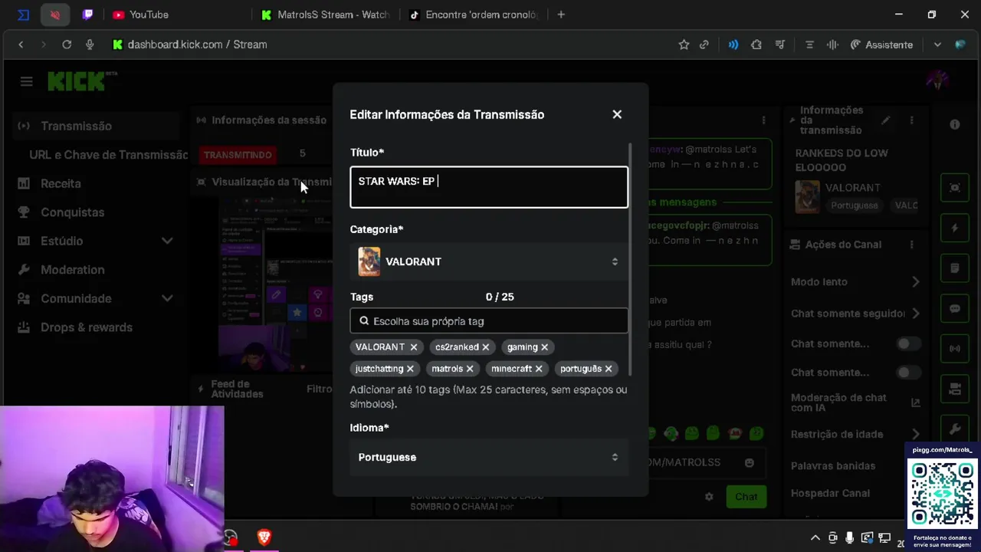Open Brave from the taskbar
The width and height of the screenshot is (981, 552).
264,537
